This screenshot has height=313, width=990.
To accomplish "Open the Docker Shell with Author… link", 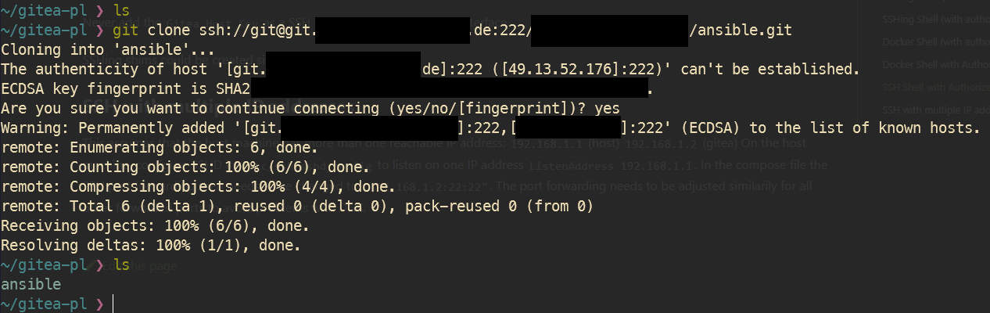I will pyautogui.click(x=931, y=64).
